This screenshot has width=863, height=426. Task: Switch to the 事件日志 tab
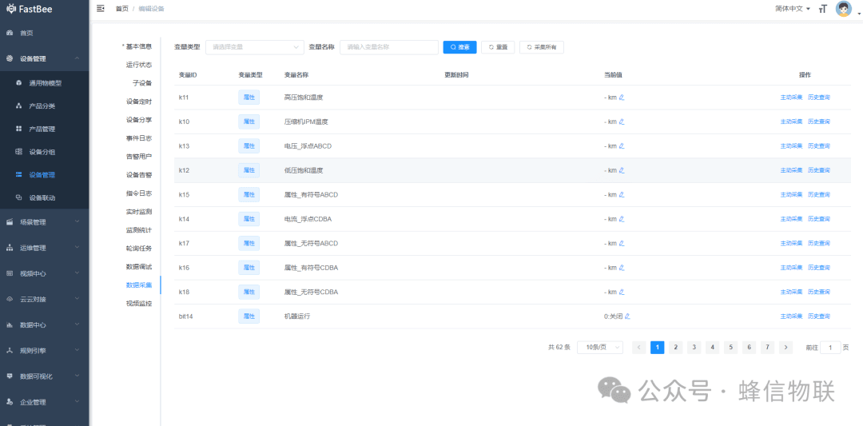pos(139,138)
